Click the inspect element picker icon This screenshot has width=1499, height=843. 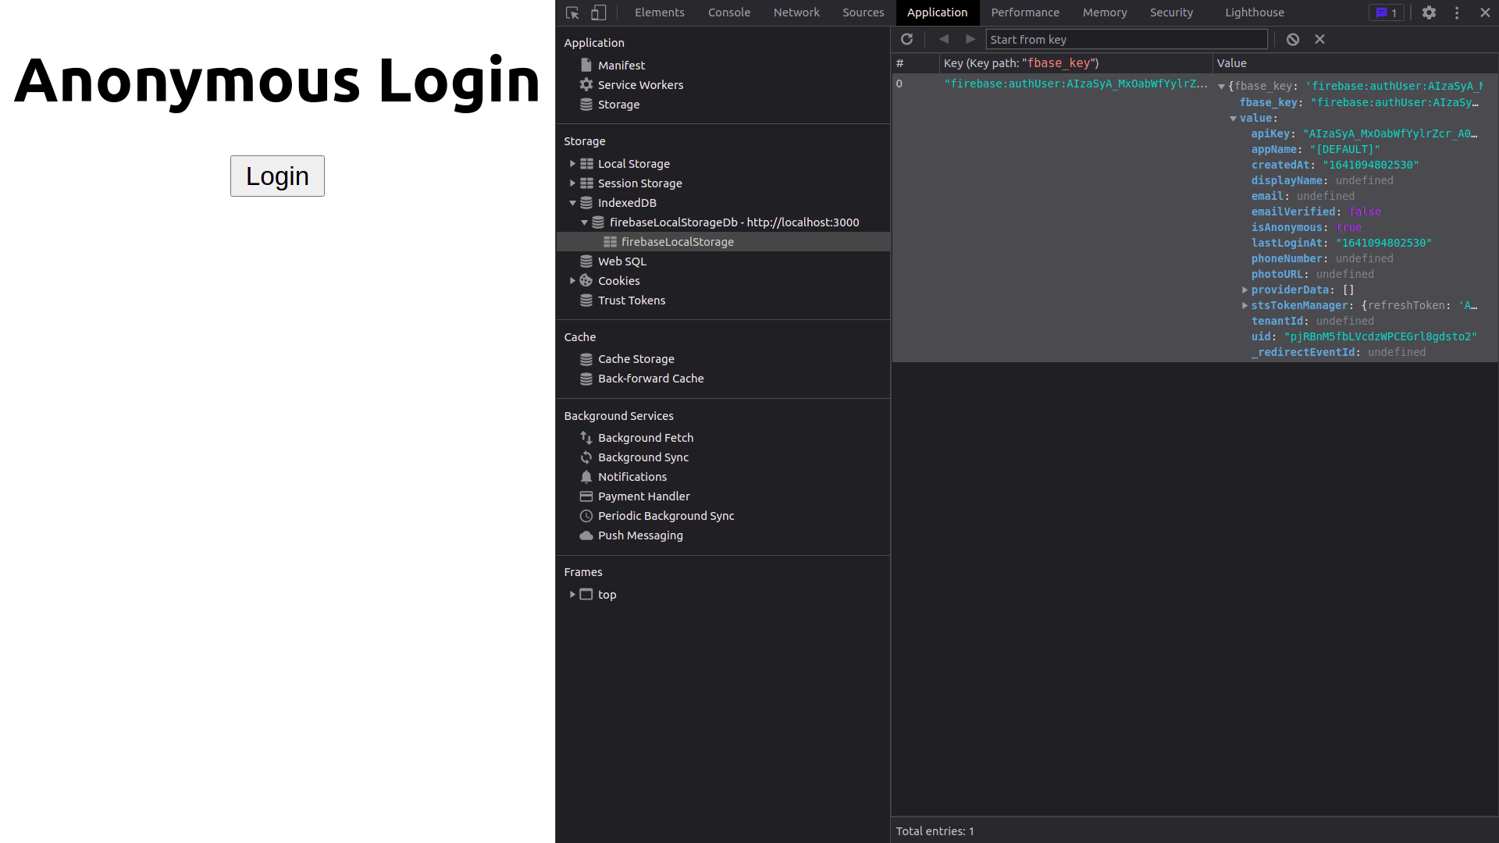pyautogui.click(x=572, y=12)
